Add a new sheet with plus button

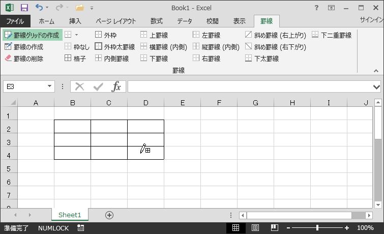(109, 215)
